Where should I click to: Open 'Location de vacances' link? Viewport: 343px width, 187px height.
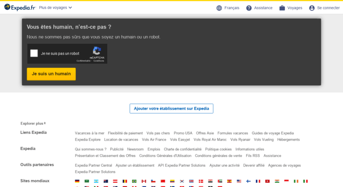coord(121,140)
